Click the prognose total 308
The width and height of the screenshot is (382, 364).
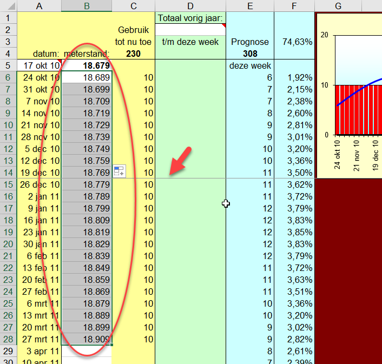click(250, 54)
